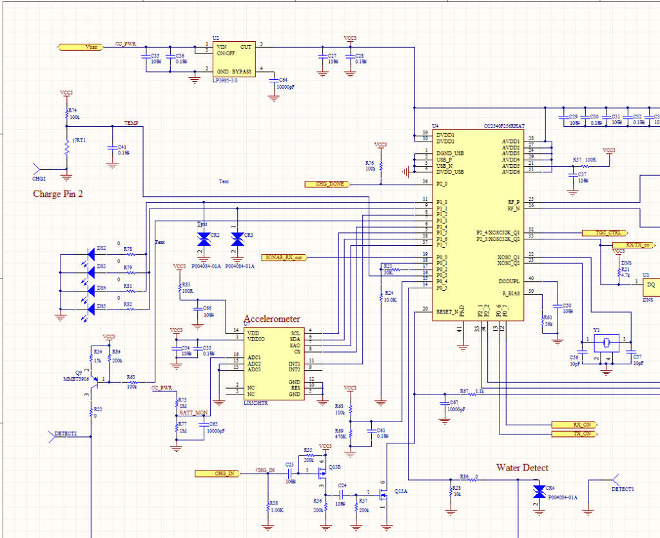
Task: Select crystal Y1 symbol
Action: (x=606, y=341)
